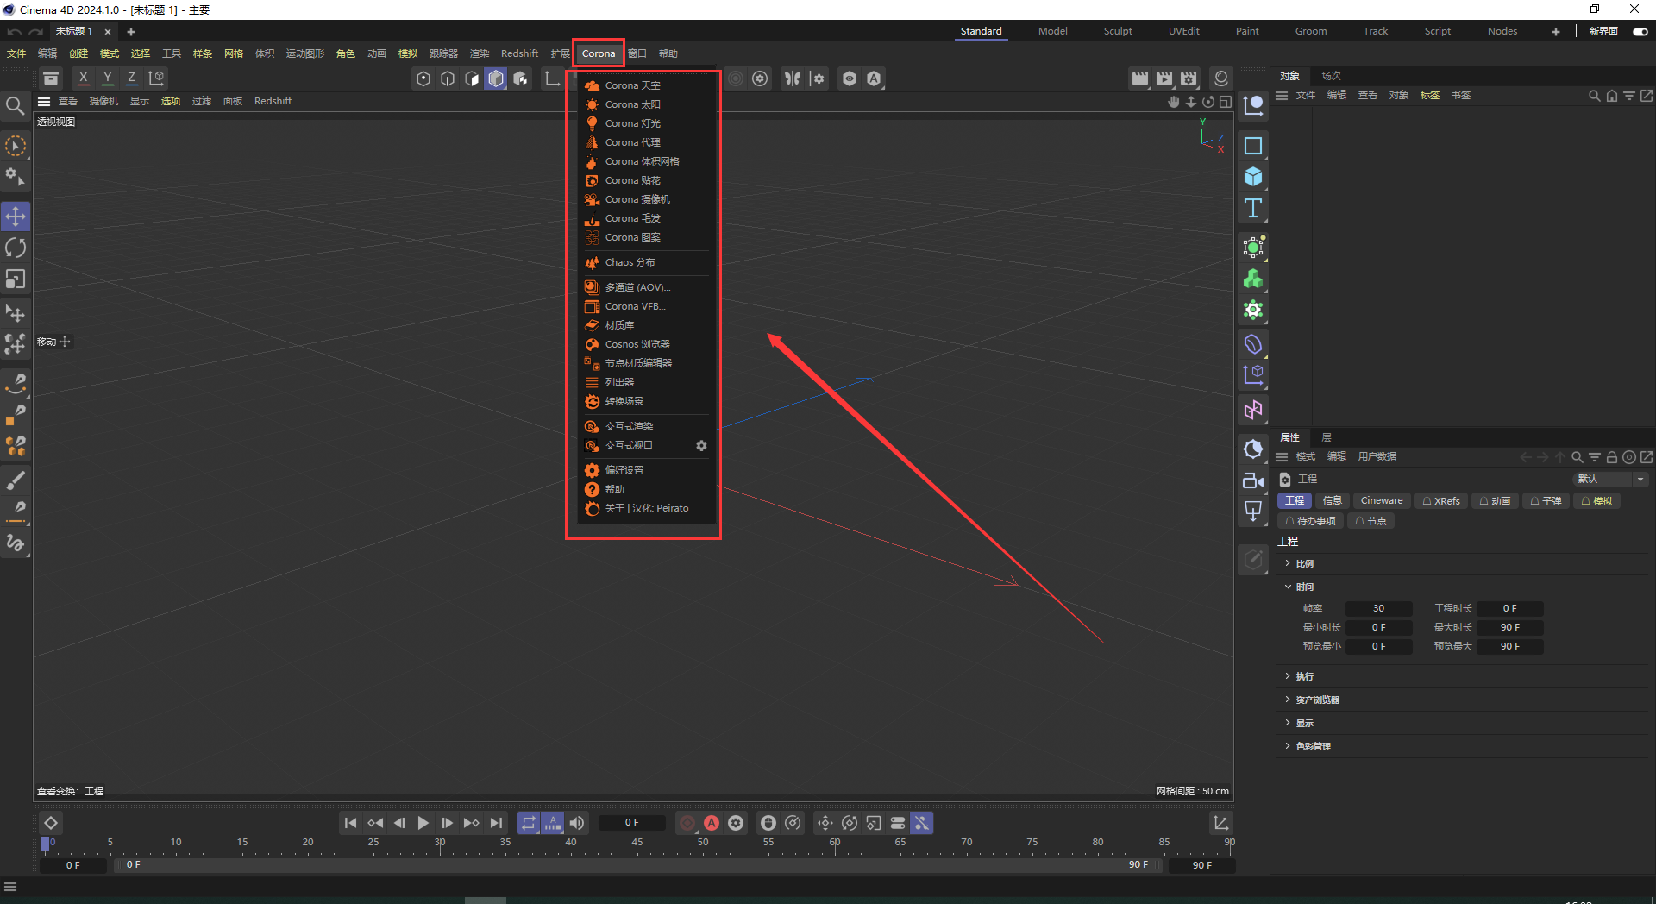The height and width of the screenshot is (904, 1656).
Task: Toggle the red autokeying record button
Action: click(712, 823)
